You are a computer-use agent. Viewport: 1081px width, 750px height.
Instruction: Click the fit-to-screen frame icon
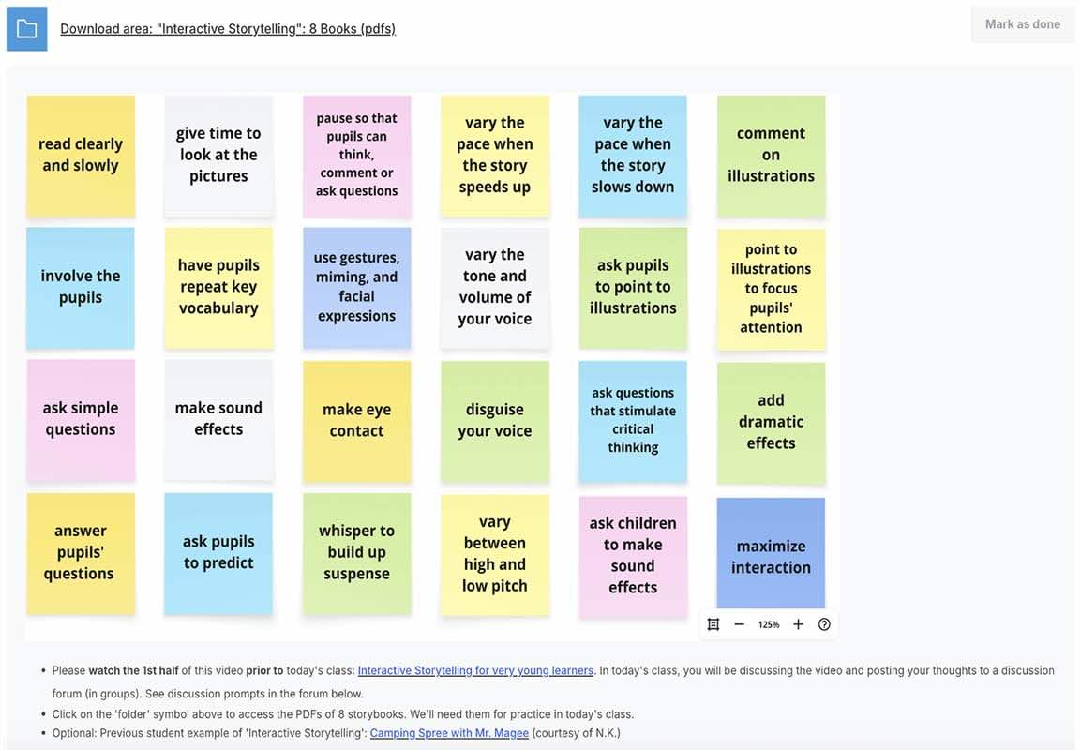tap(713, 624)
